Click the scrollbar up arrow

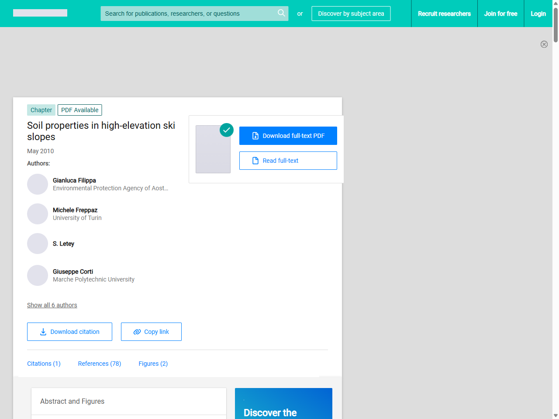(x=556, y=3)
